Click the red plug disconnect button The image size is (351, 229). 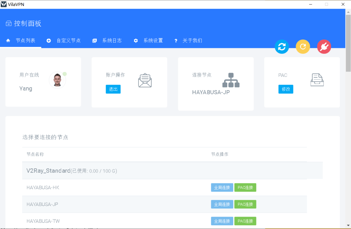pos(324,47)
